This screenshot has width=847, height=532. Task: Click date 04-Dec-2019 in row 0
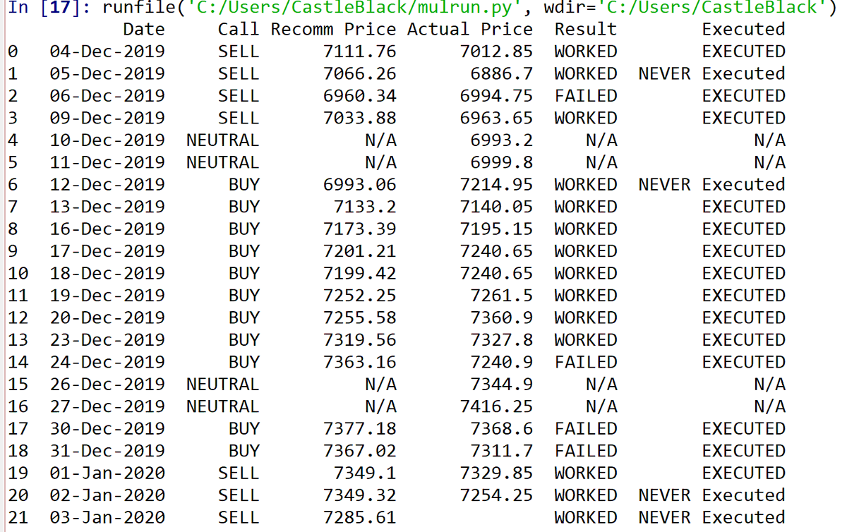click(107, 52)
